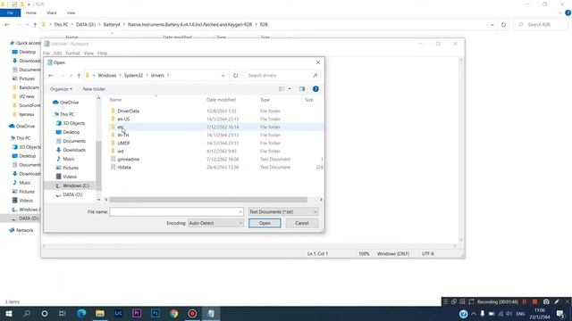Viewport: 572px width, 321px height.
Task: Refresh the drivers folder in Open dialog
Action: 235,75
